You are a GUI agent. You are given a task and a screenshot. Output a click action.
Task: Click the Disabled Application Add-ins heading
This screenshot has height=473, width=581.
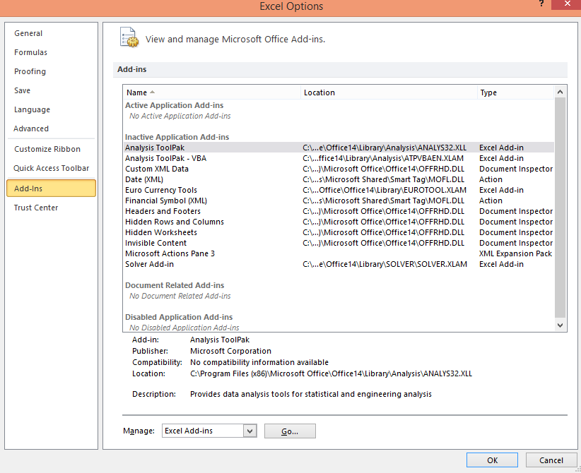point(179,317)
